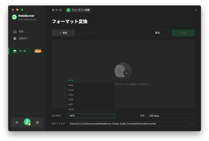This screenshot has height=141, width=209.
Task: Click the 出力形式 label
Action: coord(56,116)
